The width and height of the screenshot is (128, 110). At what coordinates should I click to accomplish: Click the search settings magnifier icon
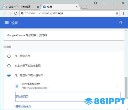(x=121, y=23)
